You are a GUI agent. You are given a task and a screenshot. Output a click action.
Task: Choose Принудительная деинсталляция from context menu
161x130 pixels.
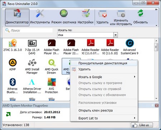(104, 63)
